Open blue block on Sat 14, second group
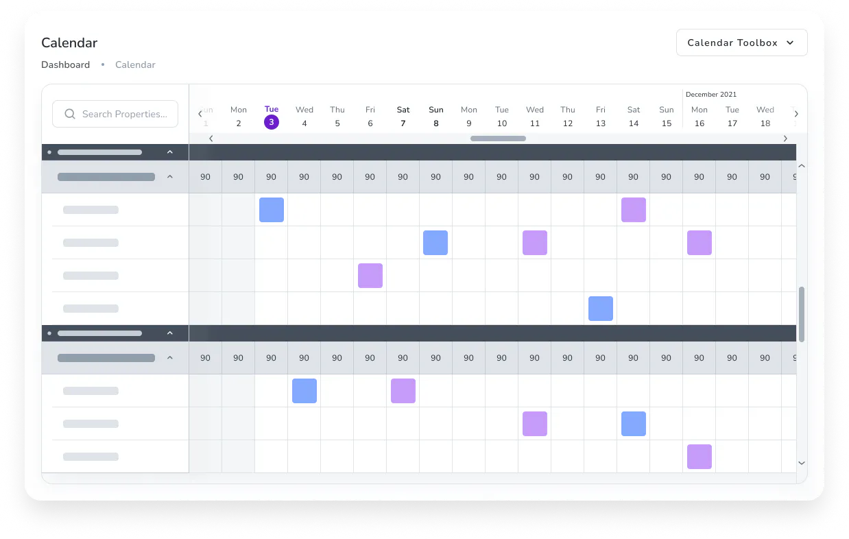The width and height of the screenshot is (849, 539). [x=634, y=424]
